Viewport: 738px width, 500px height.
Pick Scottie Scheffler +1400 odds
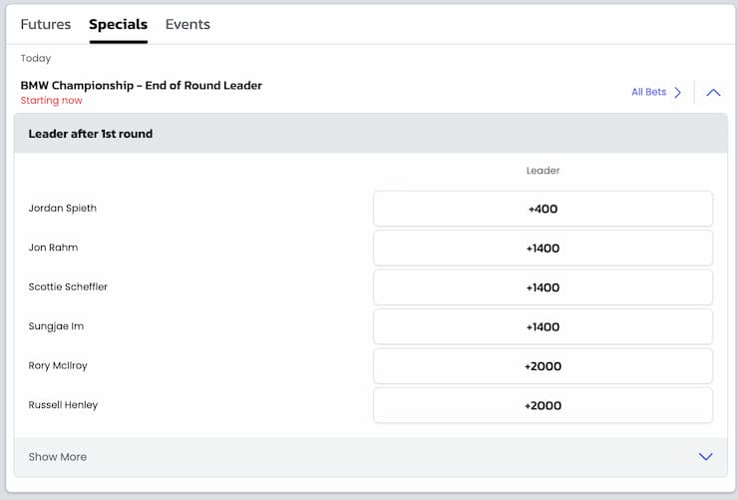[543, 287]
